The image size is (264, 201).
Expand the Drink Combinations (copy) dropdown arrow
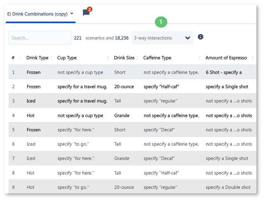click(x=72, y=13)
